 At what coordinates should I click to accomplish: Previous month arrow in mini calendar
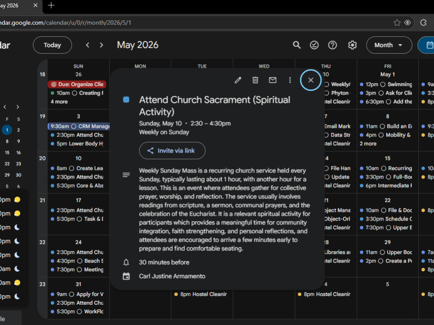[5, 107]
